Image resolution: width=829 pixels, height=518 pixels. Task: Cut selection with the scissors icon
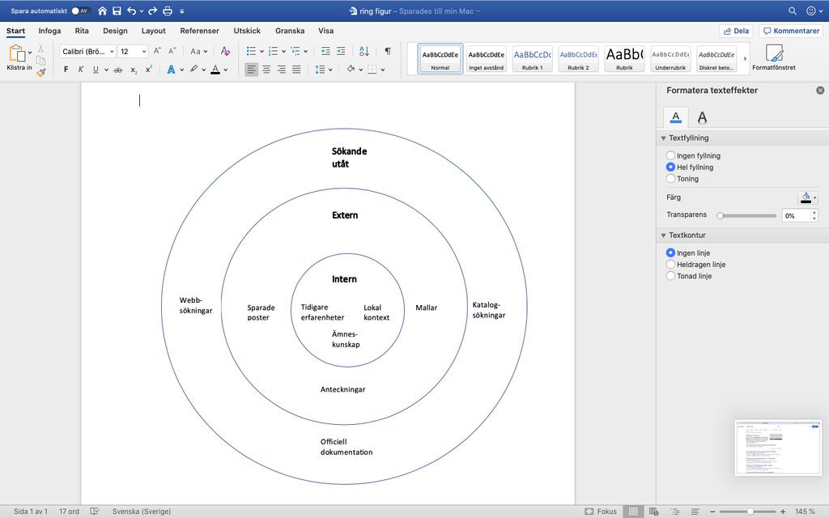40,49
